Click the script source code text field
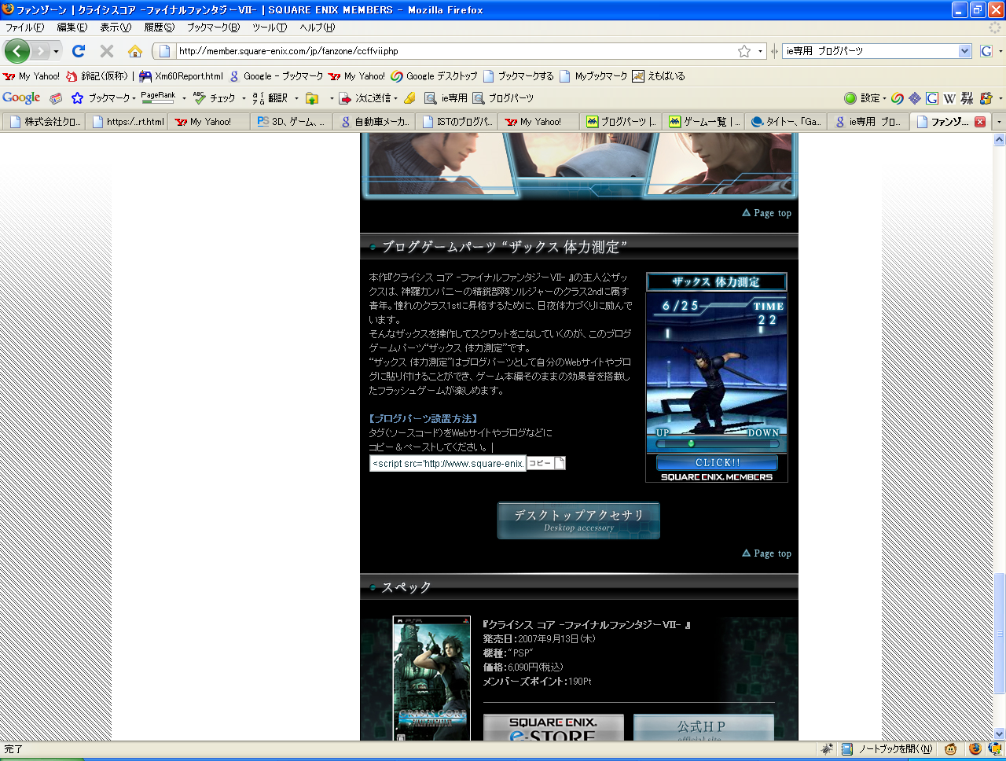The height and width of the screenshot is (761, 1006). click(447, 464)
